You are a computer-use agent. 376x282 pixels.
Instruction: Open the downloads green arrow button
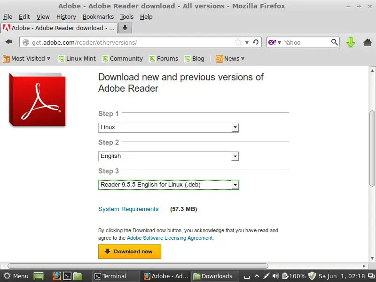click(x=350, y=42)
